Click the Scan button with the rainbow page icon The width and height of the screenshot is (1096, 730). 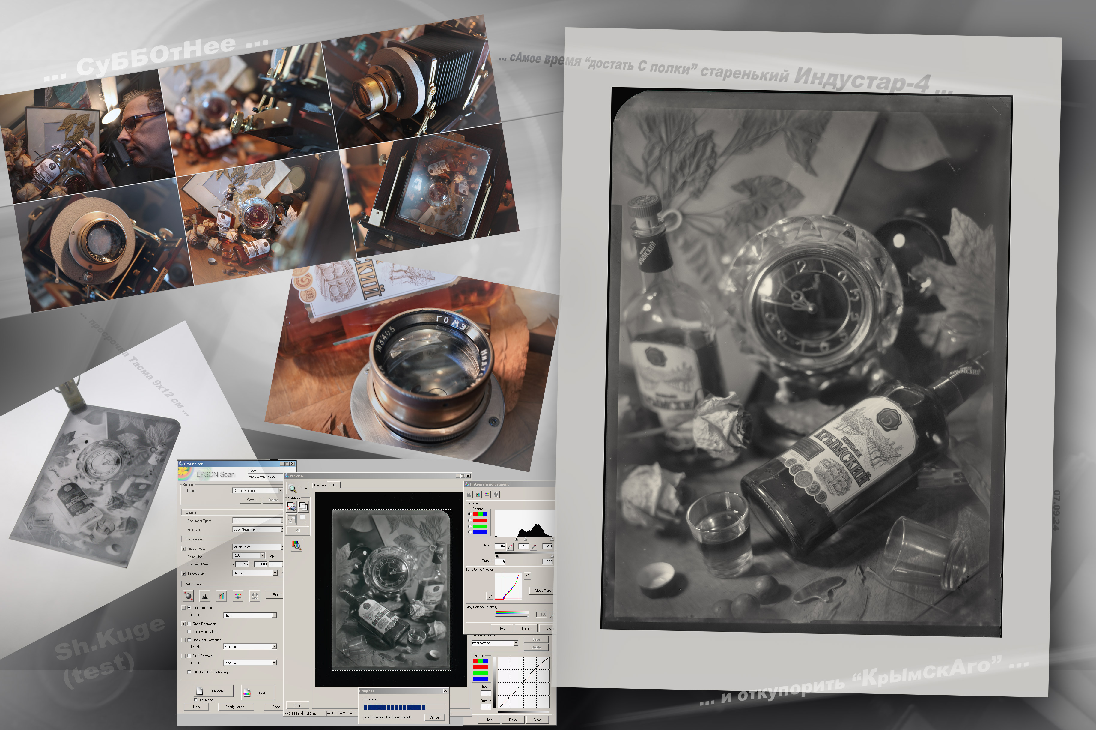click(x=258, y=692)
